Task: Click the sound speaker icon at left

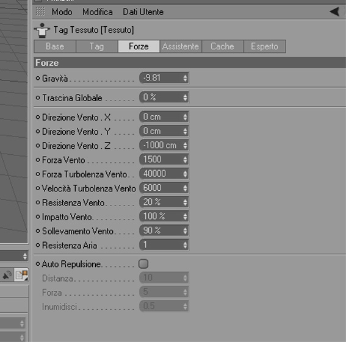Action: (x=7, y=275)
